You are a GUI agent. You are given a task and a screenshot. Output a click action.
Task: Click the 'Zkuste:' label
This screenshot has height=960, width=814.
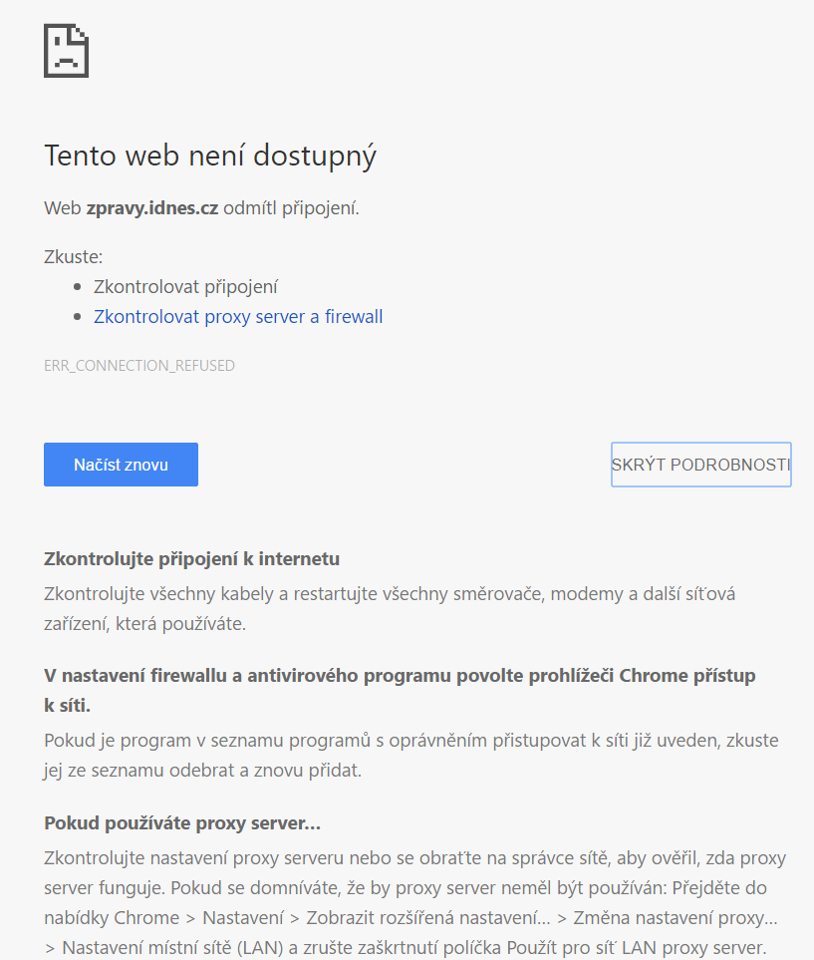[74, 257]
